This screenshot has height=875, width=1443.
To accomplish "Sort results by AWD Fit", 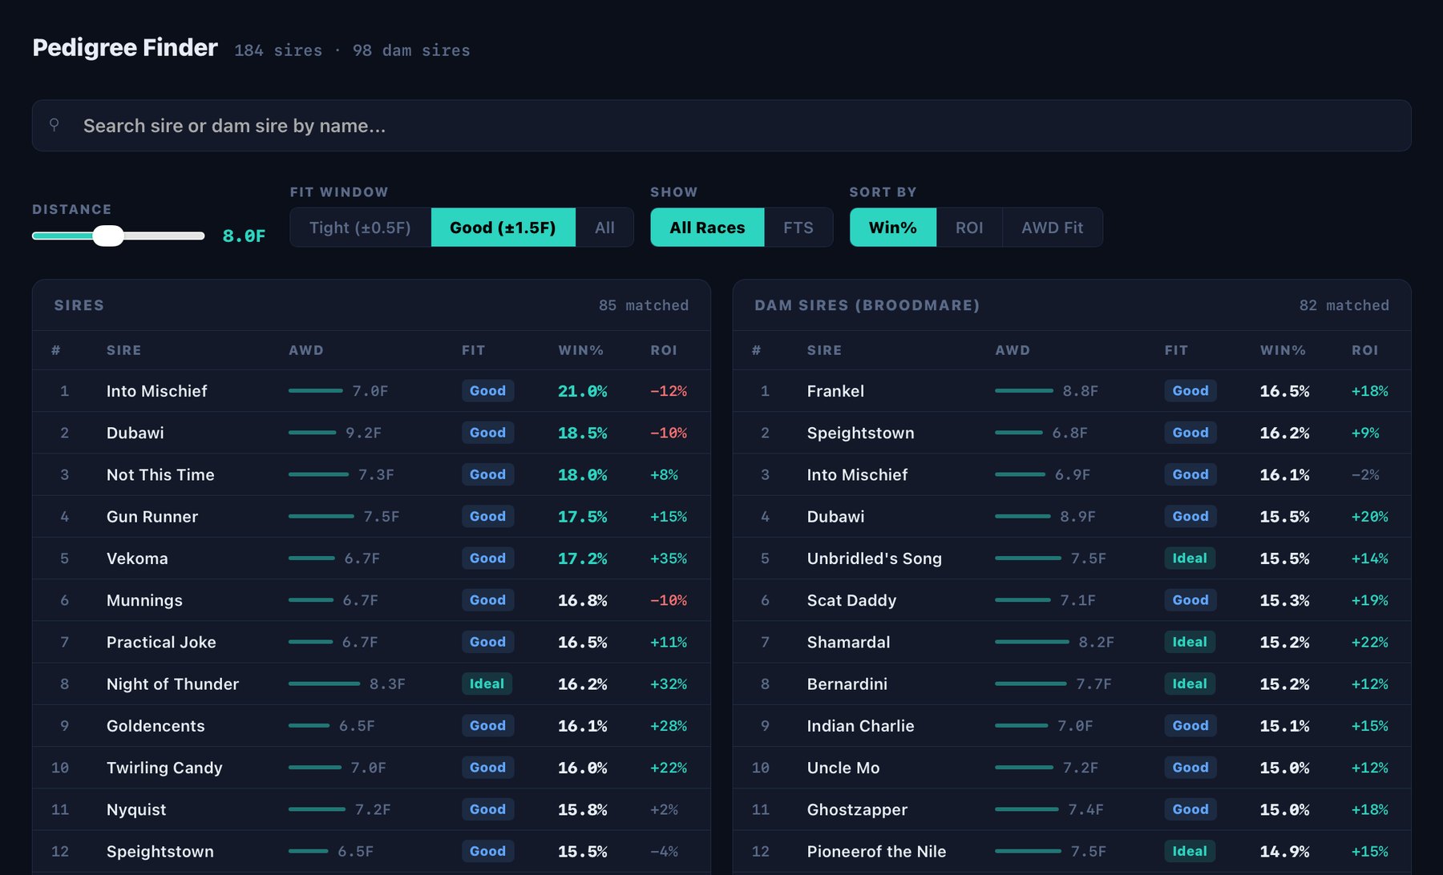I will pos(1052,228).
